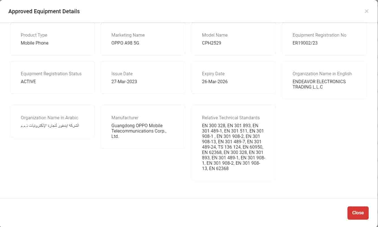Click the 26-Mar-2026 expiry date
The width and height of the screenshot is (378, 227).
215,81
